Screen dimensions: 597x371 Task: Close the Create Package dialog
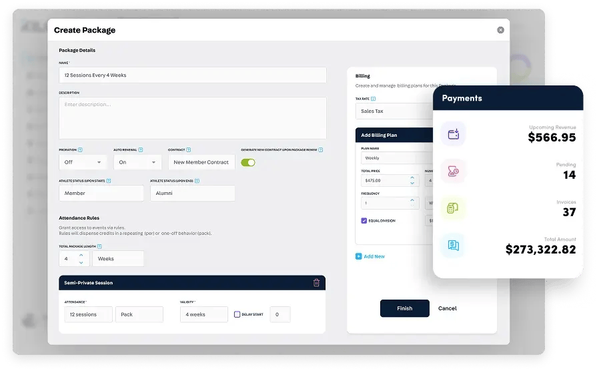click(500, 30)
